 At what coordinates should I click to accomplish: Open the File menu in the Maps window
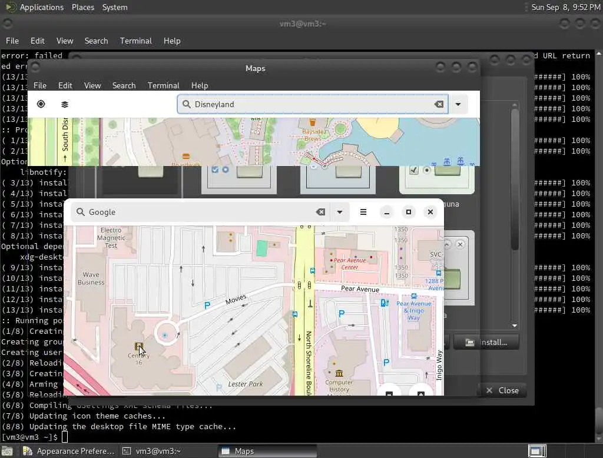[40, 85]
